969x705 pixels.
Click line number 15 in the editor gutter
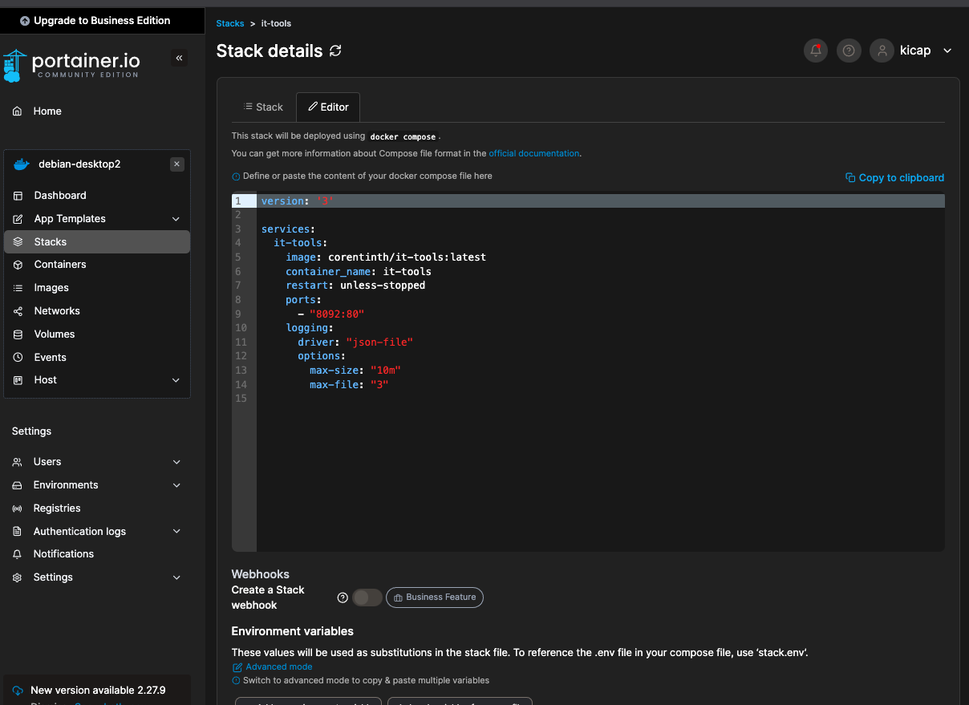[x=241, y=399]
